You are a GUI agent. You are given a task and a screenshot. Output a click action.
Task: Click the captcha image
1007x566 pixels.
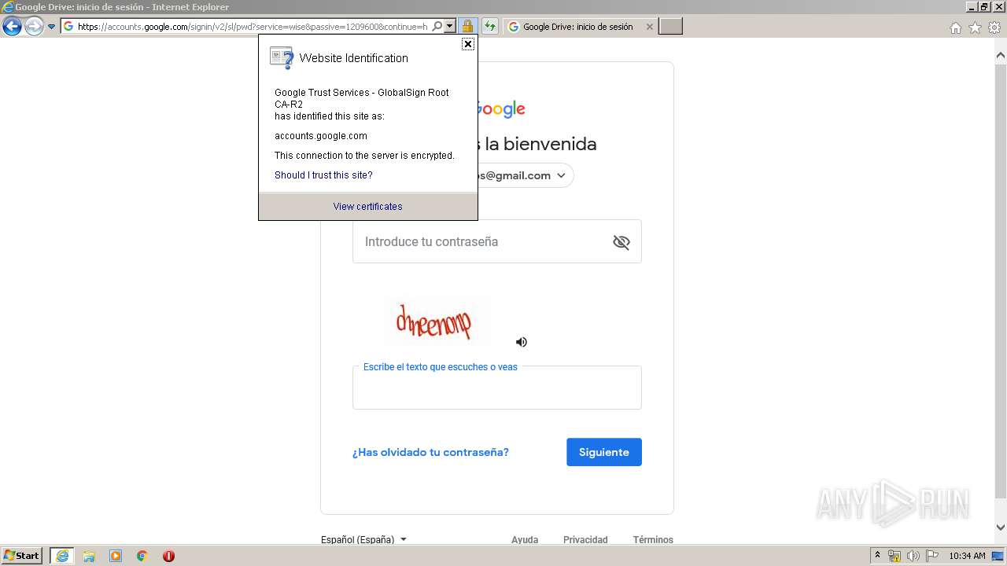tap(436, 322)
